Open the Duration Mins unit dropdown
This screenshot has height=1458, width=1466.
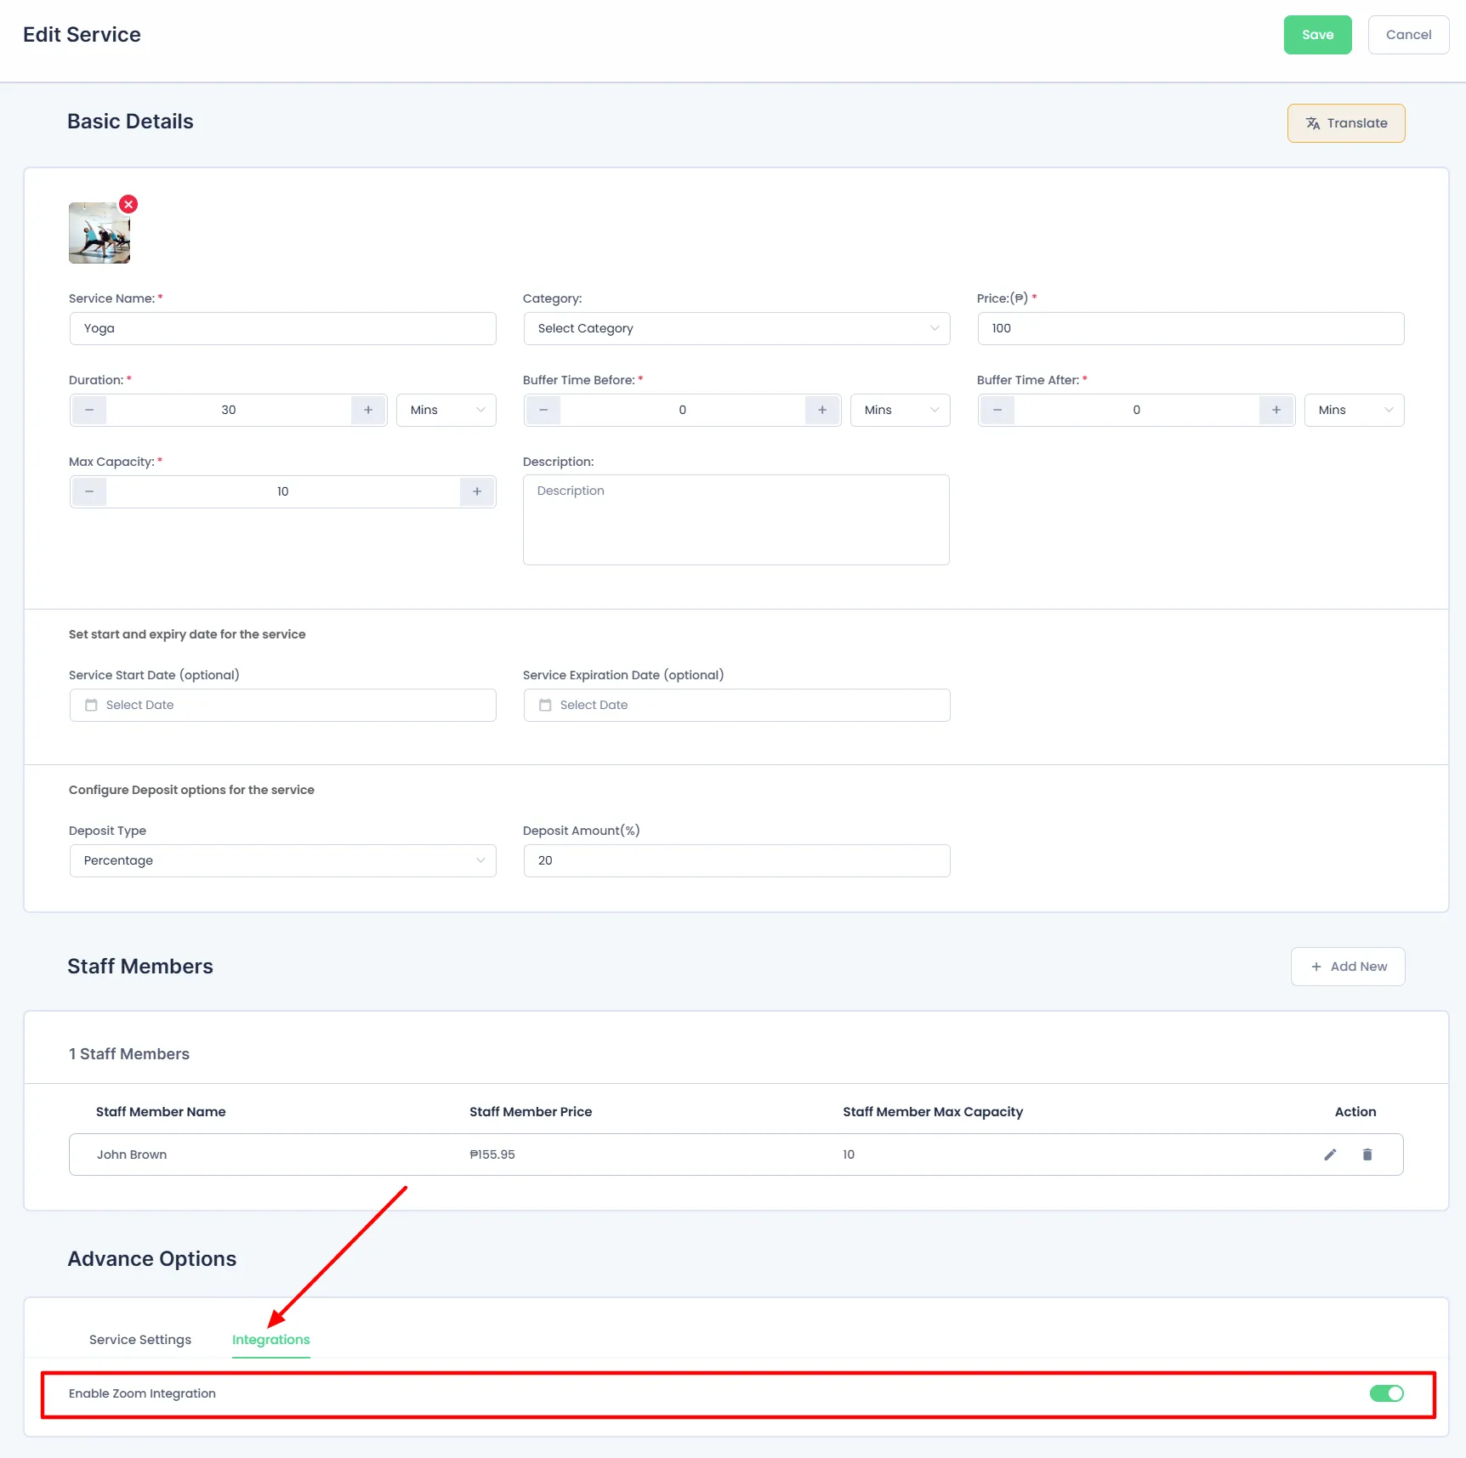(446, 410)
